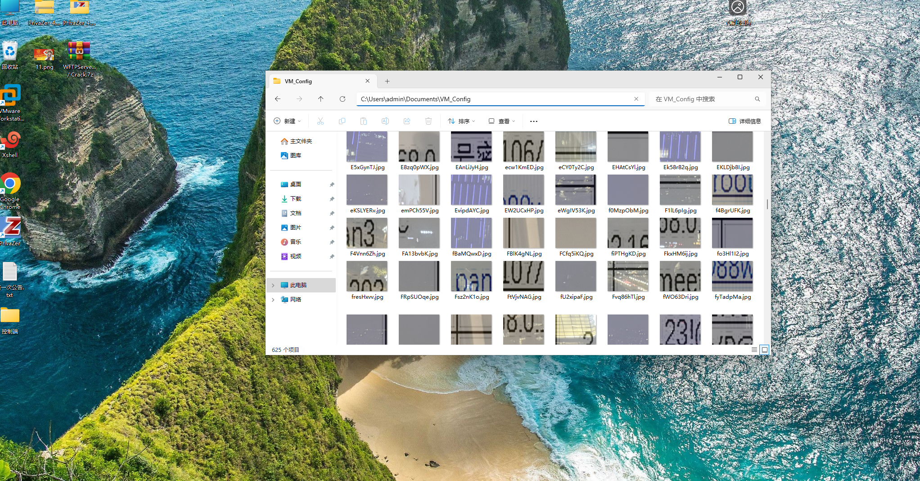Click file name EW2UCxHP.jpg
920x481 pixels.
(524, 211)
